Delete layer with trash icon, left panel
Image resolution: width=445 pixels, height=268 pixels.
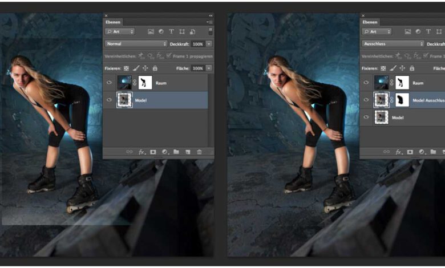coord(199,152)
